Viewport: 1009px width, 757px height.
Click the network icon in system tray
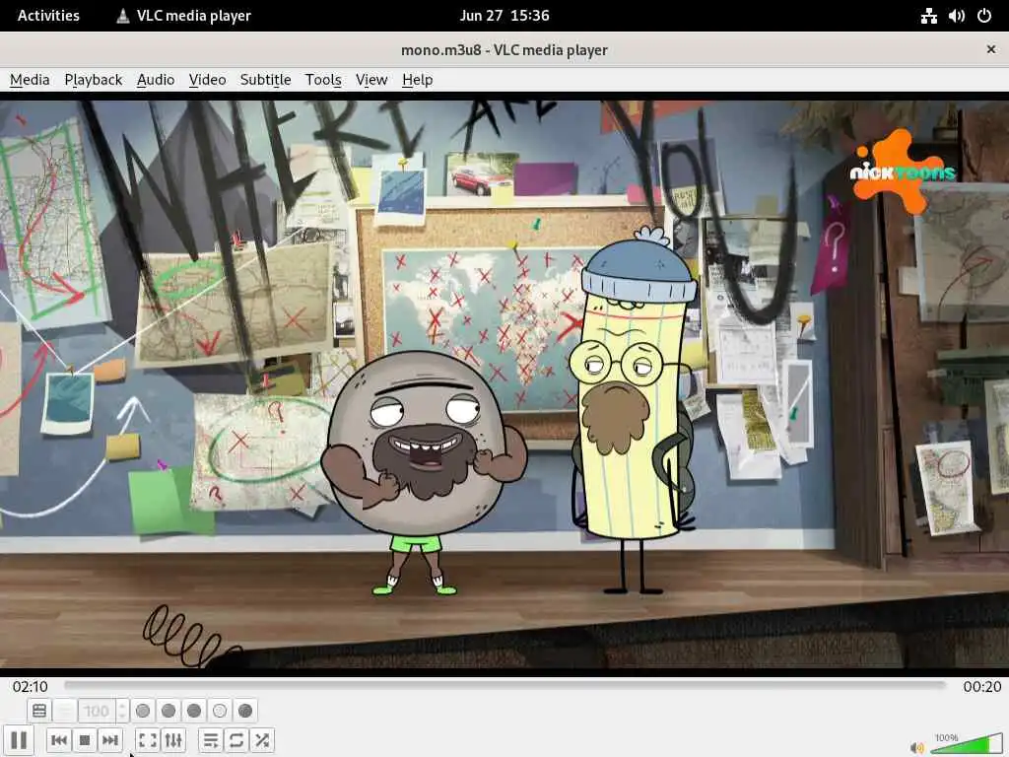point(928,16)
